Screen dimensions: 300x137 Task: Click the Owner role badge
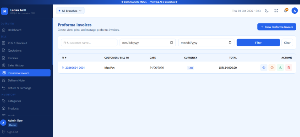[x=13, y=125]
